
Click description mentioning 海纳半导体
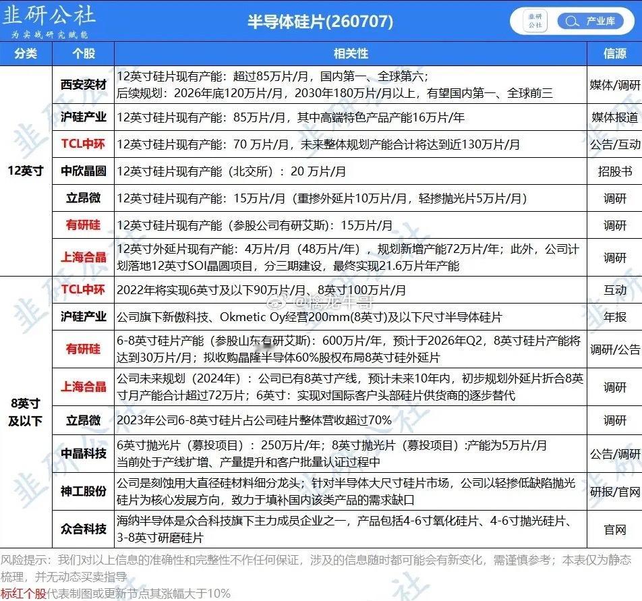click(x=344, y=529)
